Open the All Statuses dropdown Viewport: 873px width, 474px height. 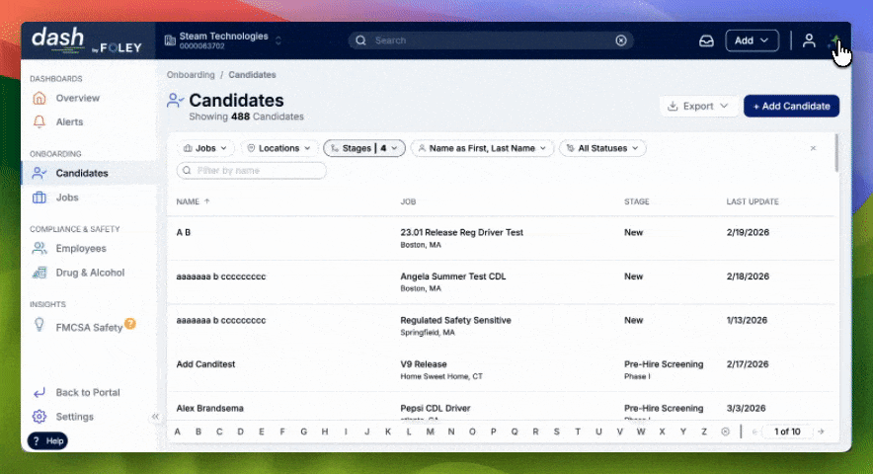click(602, 148)
